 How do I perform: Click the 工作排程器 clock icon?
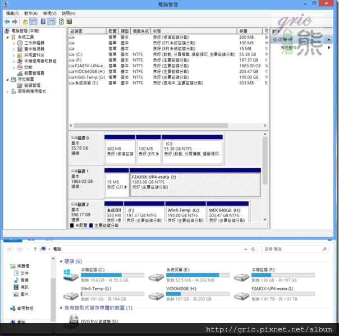click(x=20, y=43)
